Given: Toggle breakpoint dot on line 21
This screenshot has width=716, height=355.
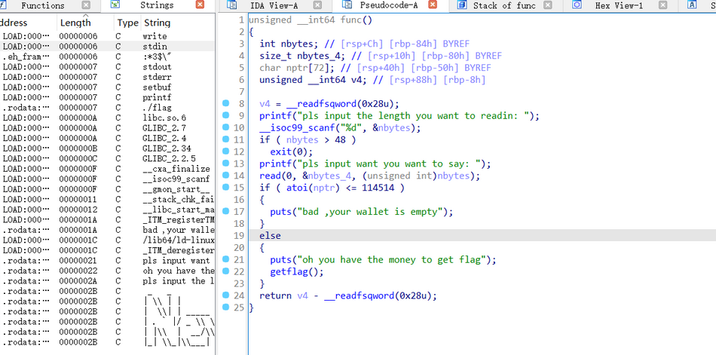Looking at the screenshot, I should pyautogui.click(x=225, y=259).
